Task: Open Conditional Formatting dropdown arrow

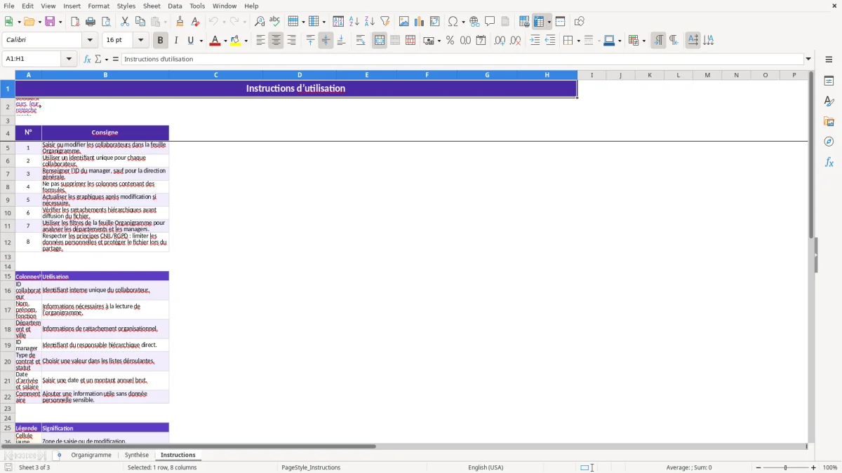Action: click(x=643, y=41)
